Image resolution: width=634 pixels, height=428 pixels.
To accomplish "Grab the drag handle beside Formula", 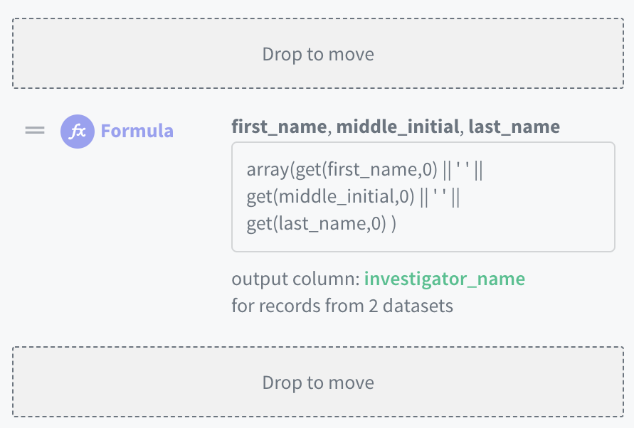I will (35, 131).
